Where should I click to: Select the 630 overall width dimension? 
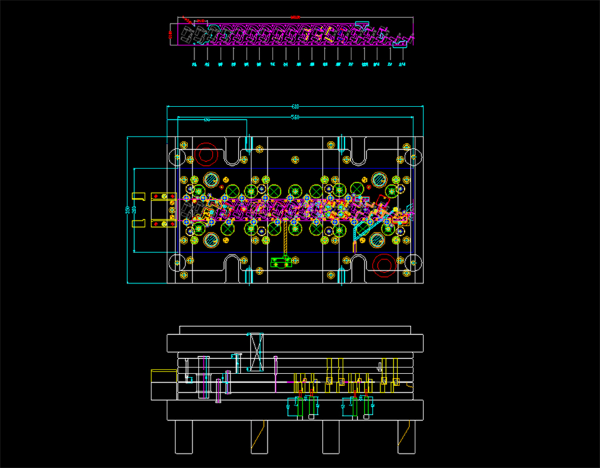294,105
